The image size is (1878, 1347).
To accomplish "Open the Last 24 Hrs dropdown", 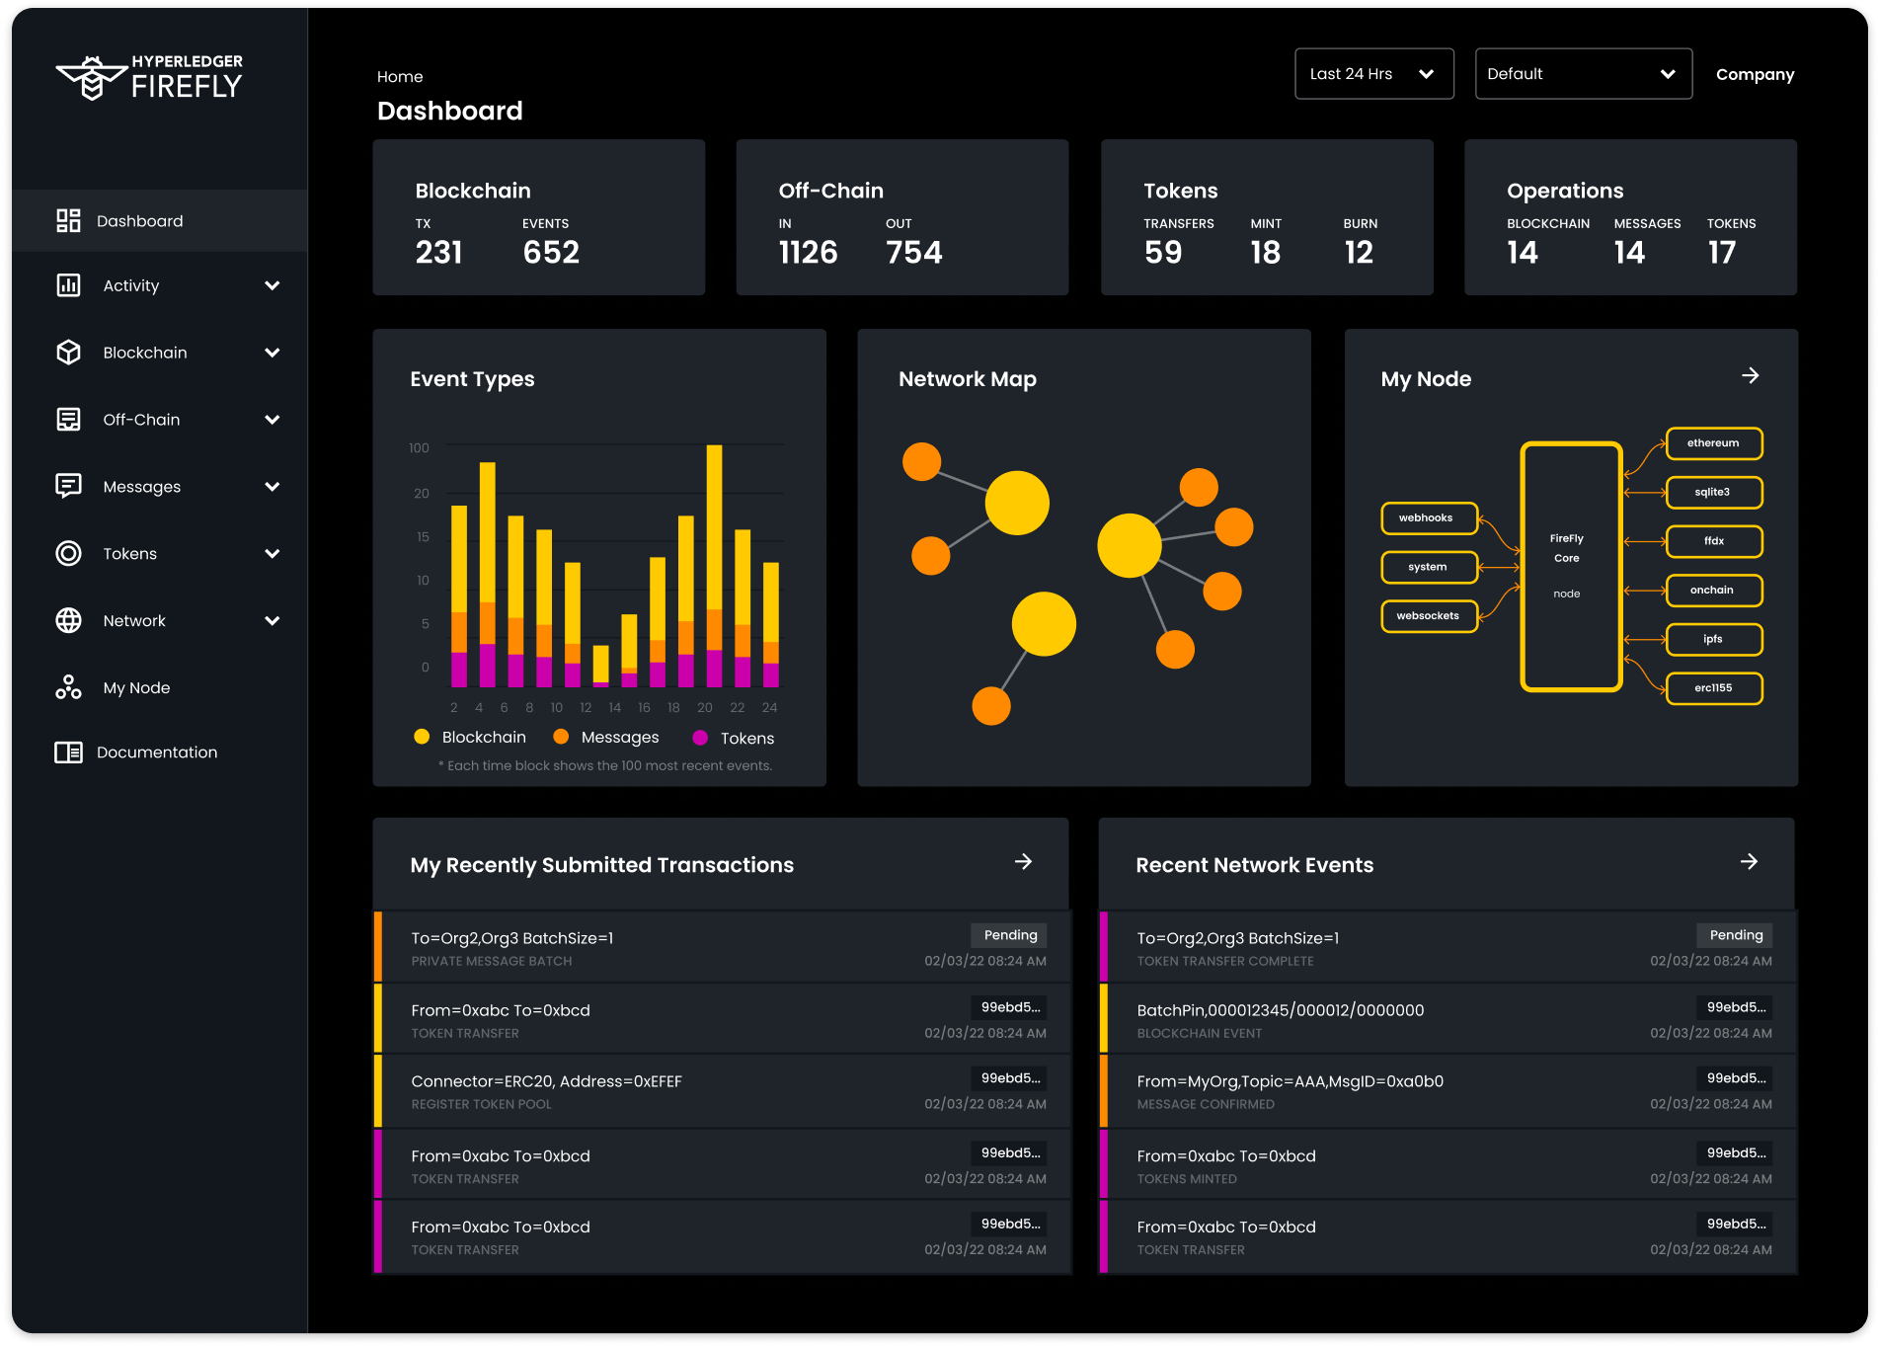I will tap(1373, 73).
